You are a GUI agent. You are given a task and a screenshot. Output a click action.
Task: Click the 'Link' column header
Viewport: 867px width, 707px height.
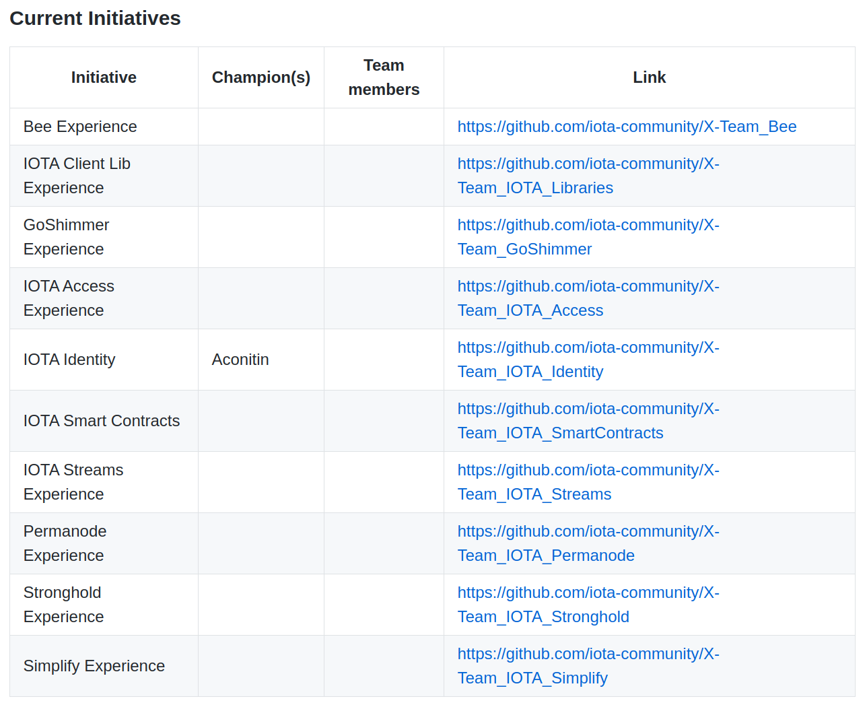[x=650, y=77]
